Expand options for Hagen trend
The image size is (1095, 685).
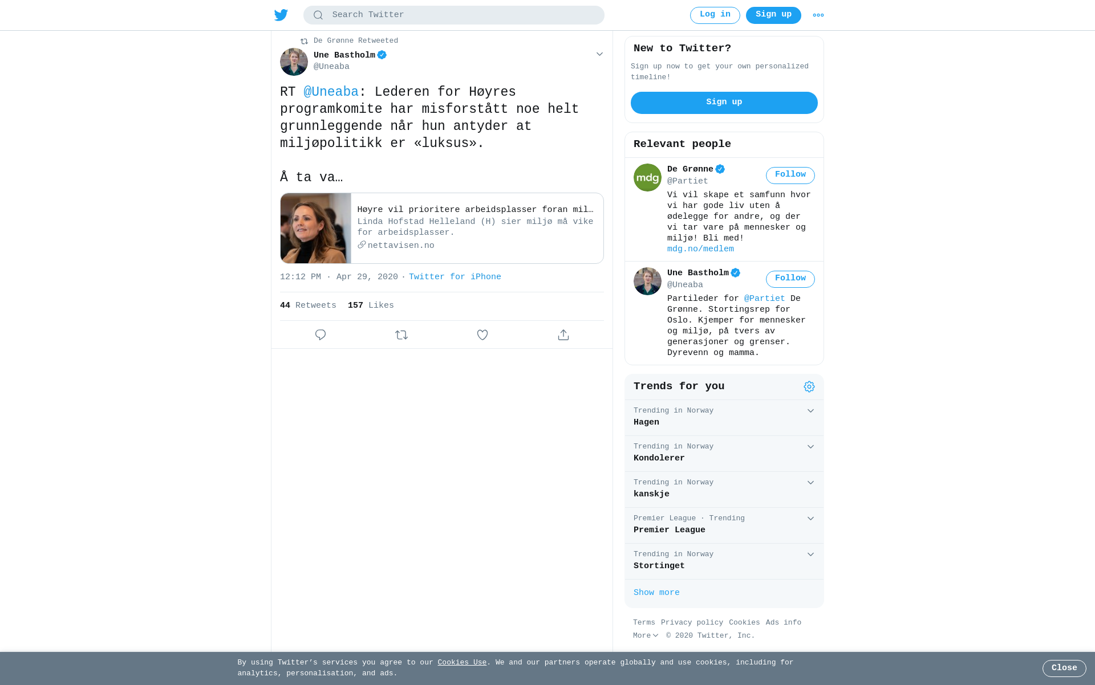click(810, 411)
